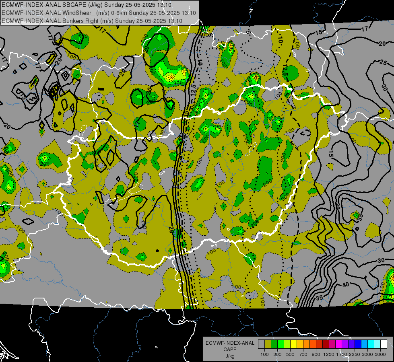Click the Bunkers Right header line
Screen dimensions: 394x362
pyautogui.click(x=92, y=21)
